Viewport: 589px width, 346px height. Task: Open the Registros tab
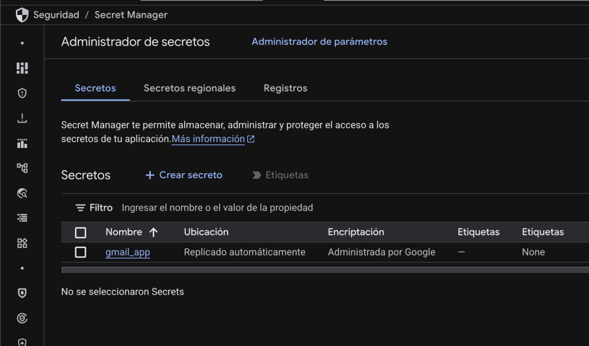tap(285, 89)
